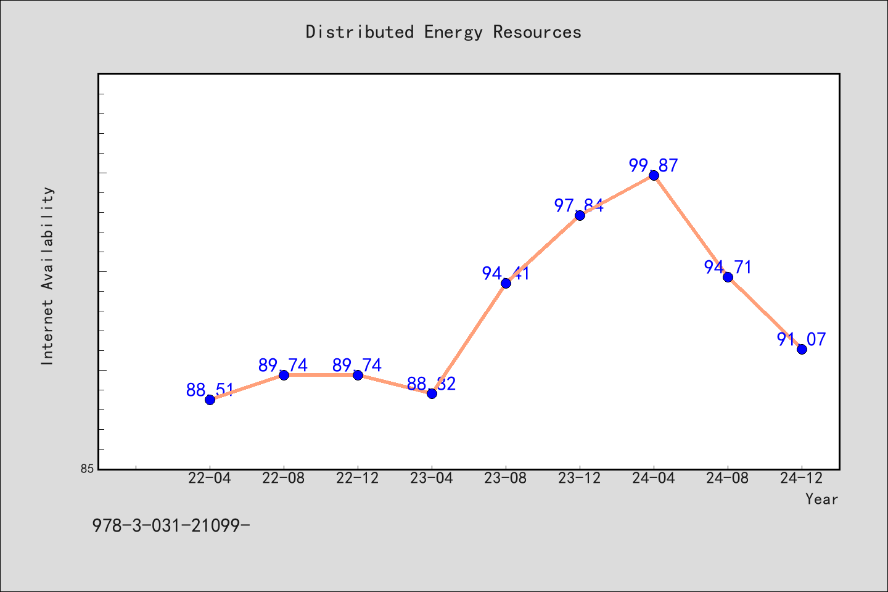Screen dimensions: 888x592
Task: Select the data point labeled 94.41
Action: pyautogui.click(x=506, y=283)
